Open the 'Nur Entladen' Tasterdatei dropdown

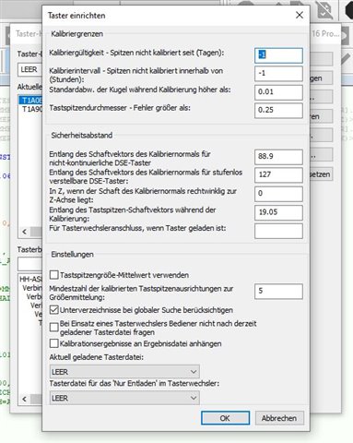124,398
